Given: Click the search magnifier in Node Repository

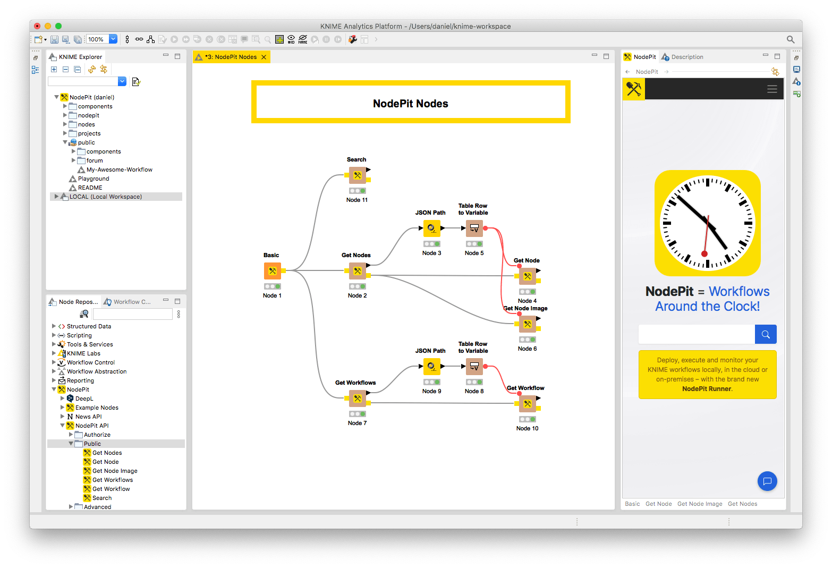Looking at the screenshot, I should (83, 313).
